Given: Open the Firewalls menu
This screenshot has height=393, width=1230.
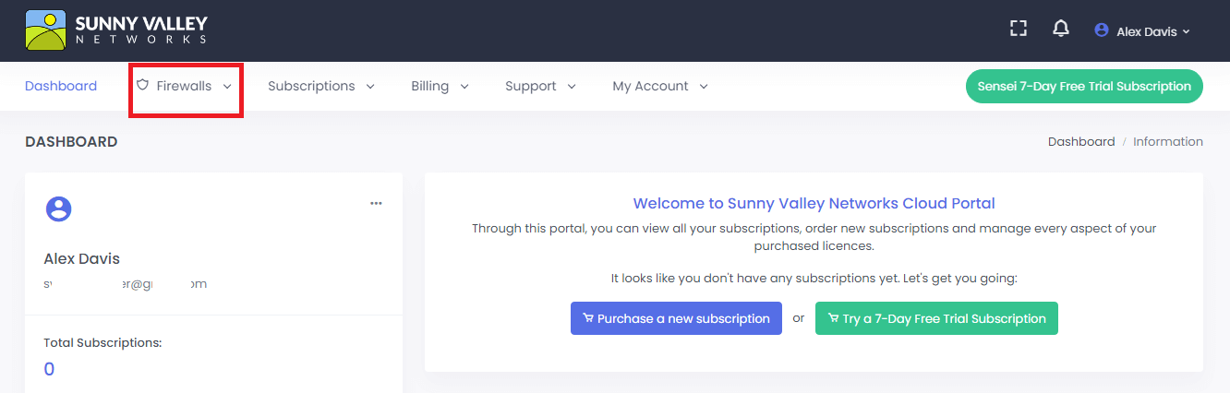Looking at the screenshot, I should click(185, 86).
